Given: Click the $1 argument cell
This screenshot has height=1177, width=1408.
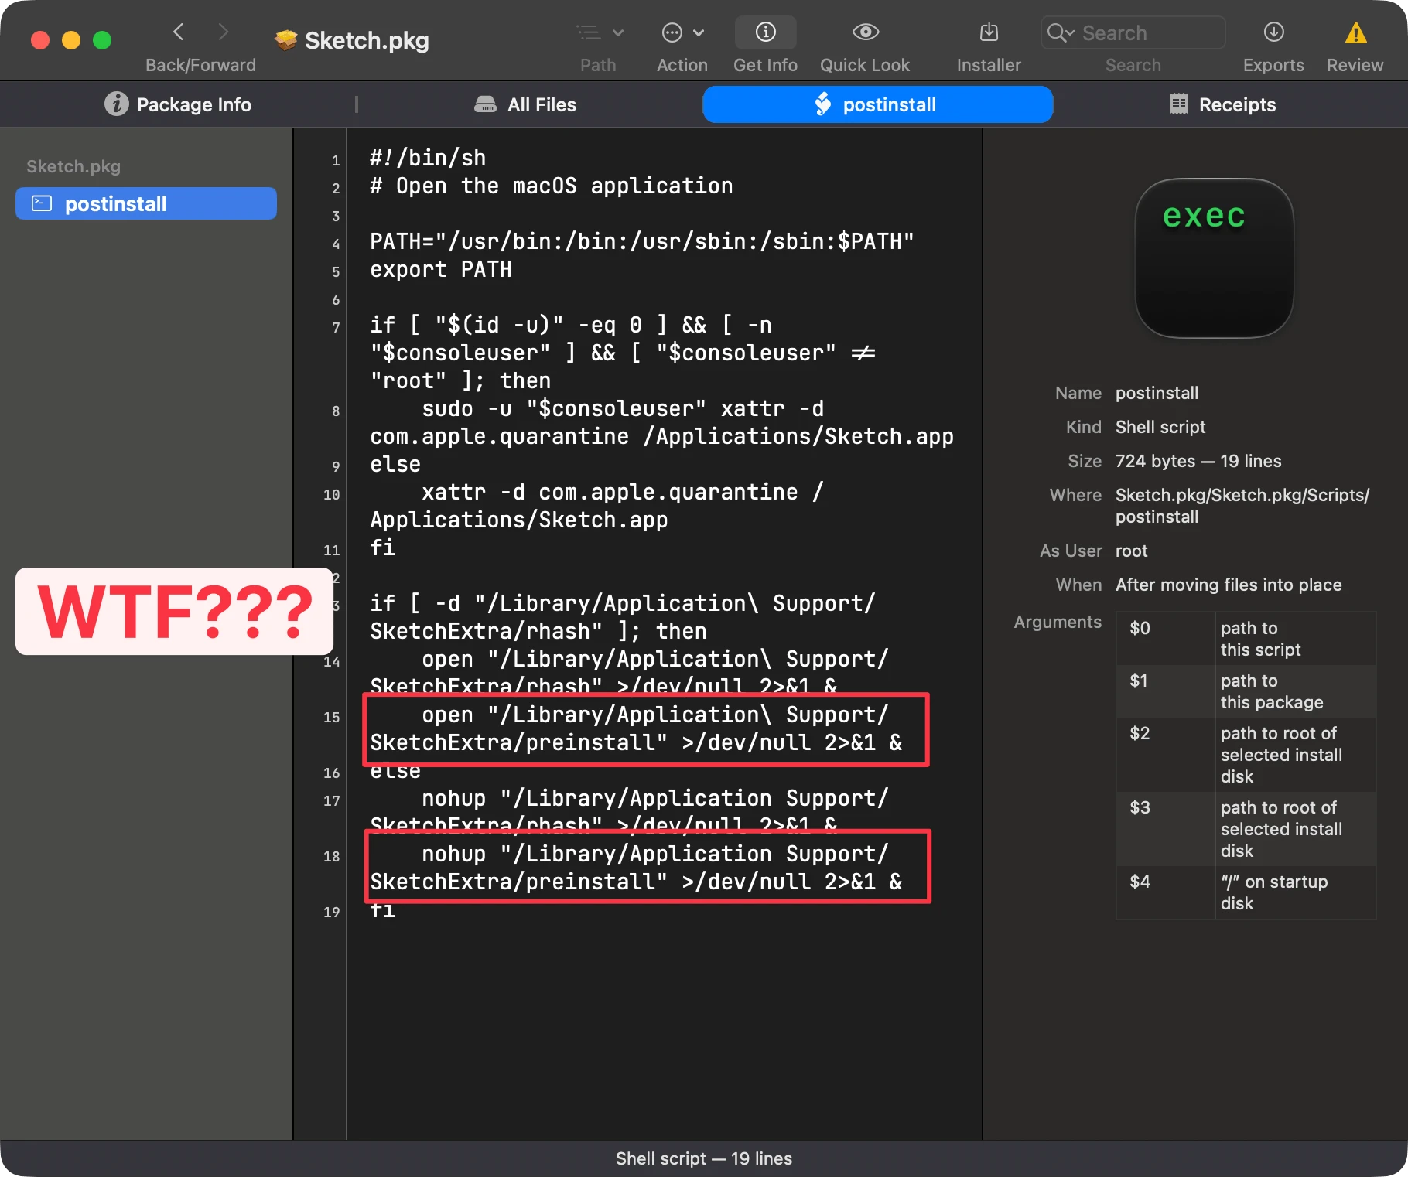Looking at the screenshot, I should [1165, 691].
